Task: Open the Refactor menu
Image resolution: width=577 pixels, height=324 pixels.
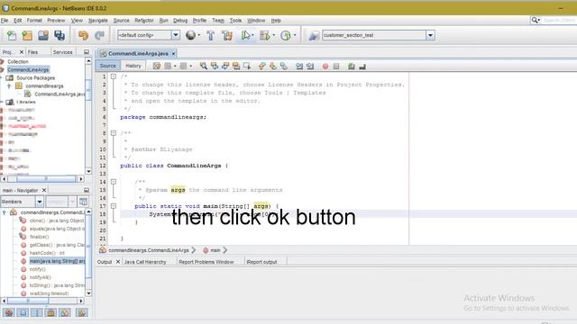Action: [x=144, y=21]
